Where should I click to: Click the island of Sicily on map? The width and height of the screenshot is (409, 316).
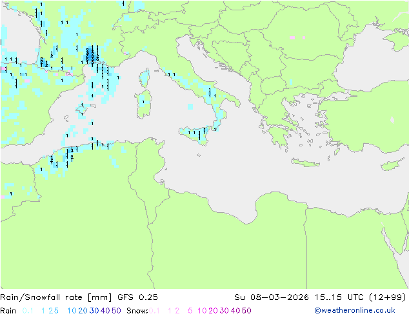point(194,135)
